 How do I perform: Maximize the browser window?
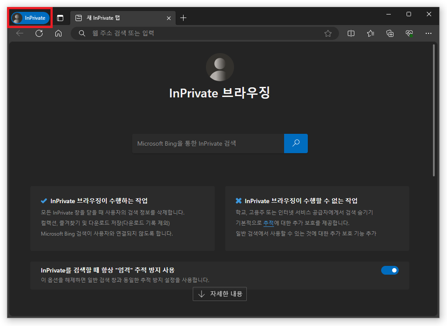point(409,14)
